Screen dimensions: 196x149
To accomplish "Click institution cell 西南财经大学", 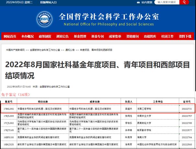I will [144, 123].
